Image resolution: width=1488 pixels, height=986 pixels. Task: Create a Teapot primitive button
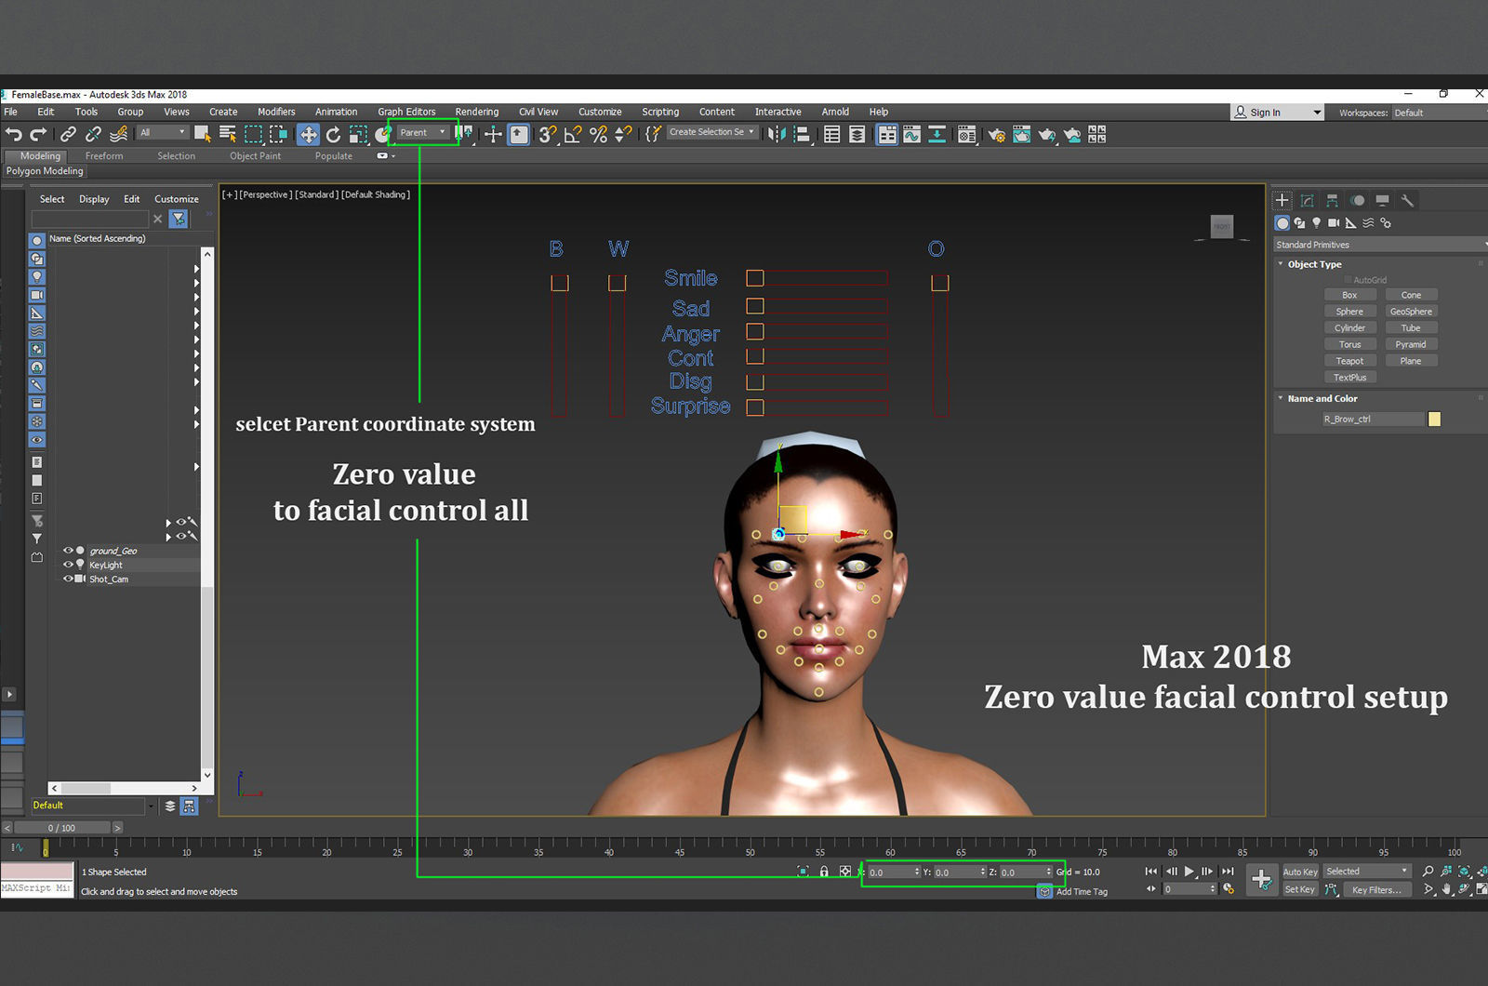tap(1349, 361)
